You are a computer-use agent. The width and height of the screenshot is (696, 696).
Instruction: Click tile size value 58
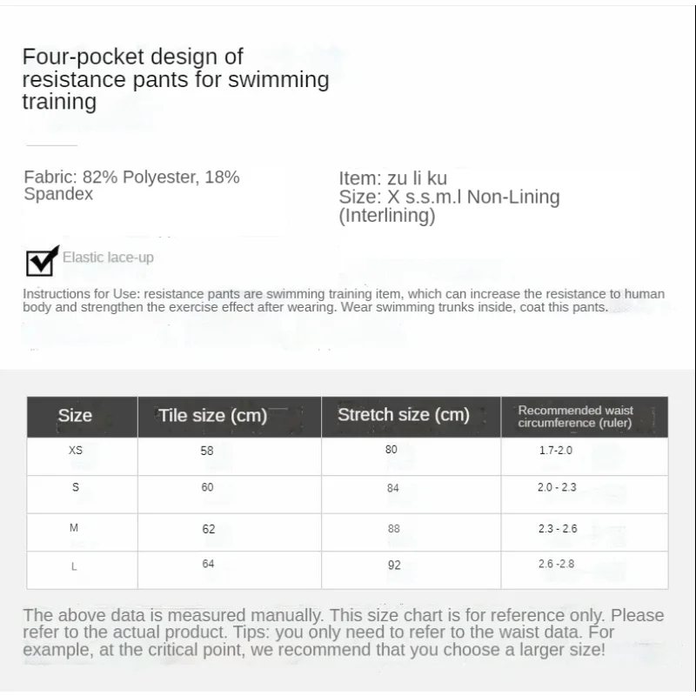point(207,451)
